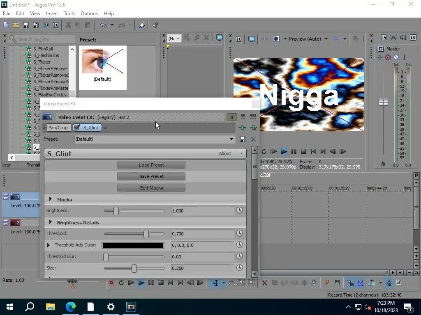Screen dimensions: 421x315
Task: Click the Brightness animation clock icon
Action: tap(240, 210)
